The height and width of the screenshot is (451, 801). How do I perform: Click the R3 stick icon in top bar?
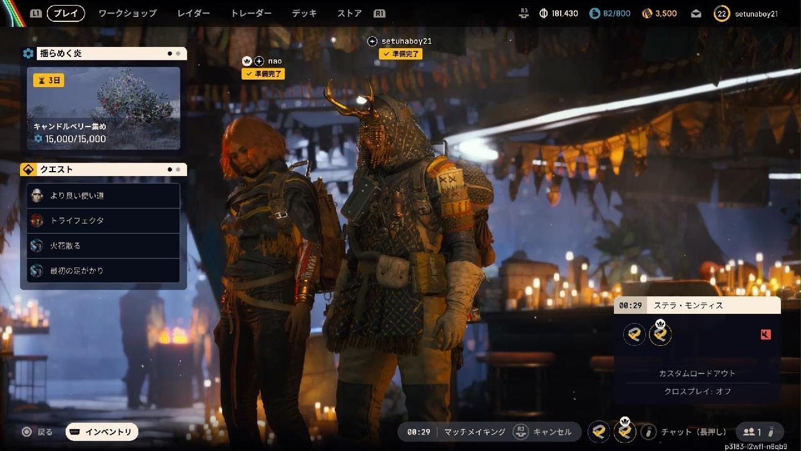524,13
